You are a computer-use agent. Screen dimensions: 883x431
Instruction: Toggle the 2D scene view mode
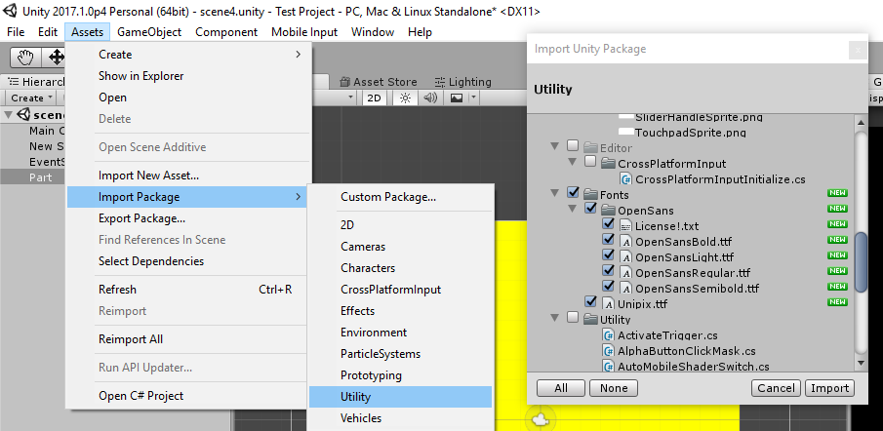click(374, 98)
